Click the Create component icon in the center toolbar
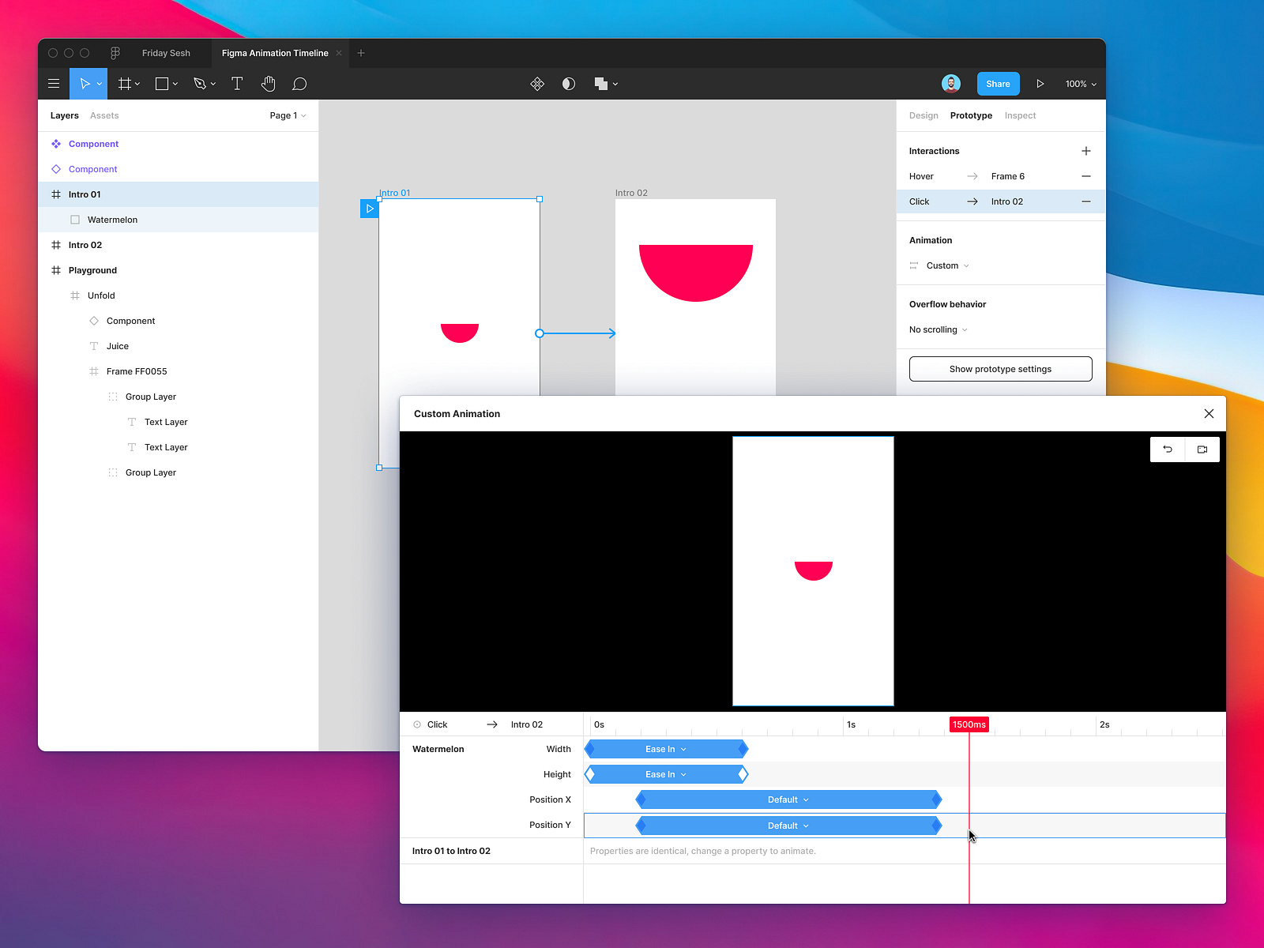The width and height of the screenshot is (1264, 948). point(537,84)
